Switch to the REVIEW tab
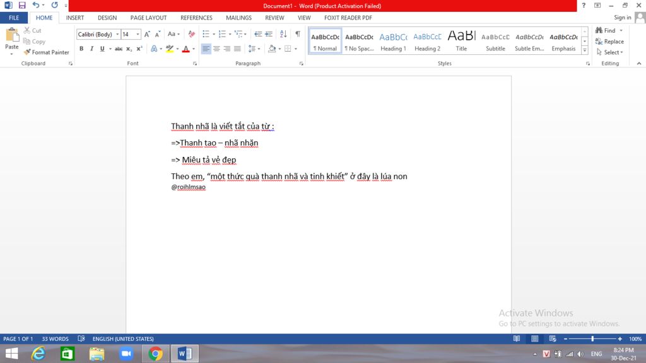 [x=274, y=18]
